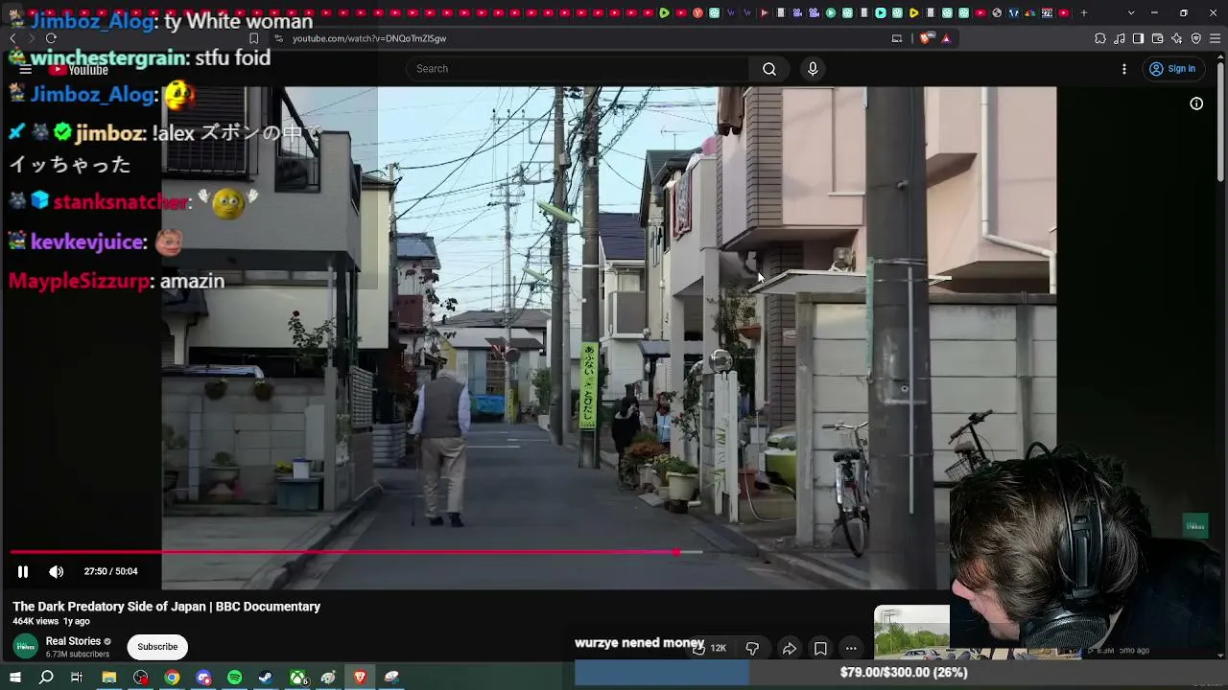Click the Sign in button
Image resolution: width=1228 pixels, height=690 pixels.
coord(1172,69)
